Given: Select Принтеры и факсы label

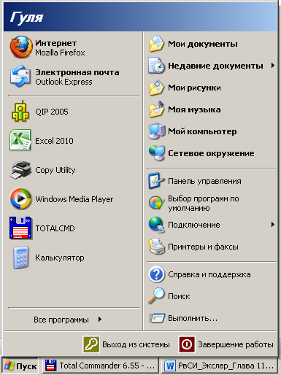Looking at the screenshot, I should pos(203,247).
